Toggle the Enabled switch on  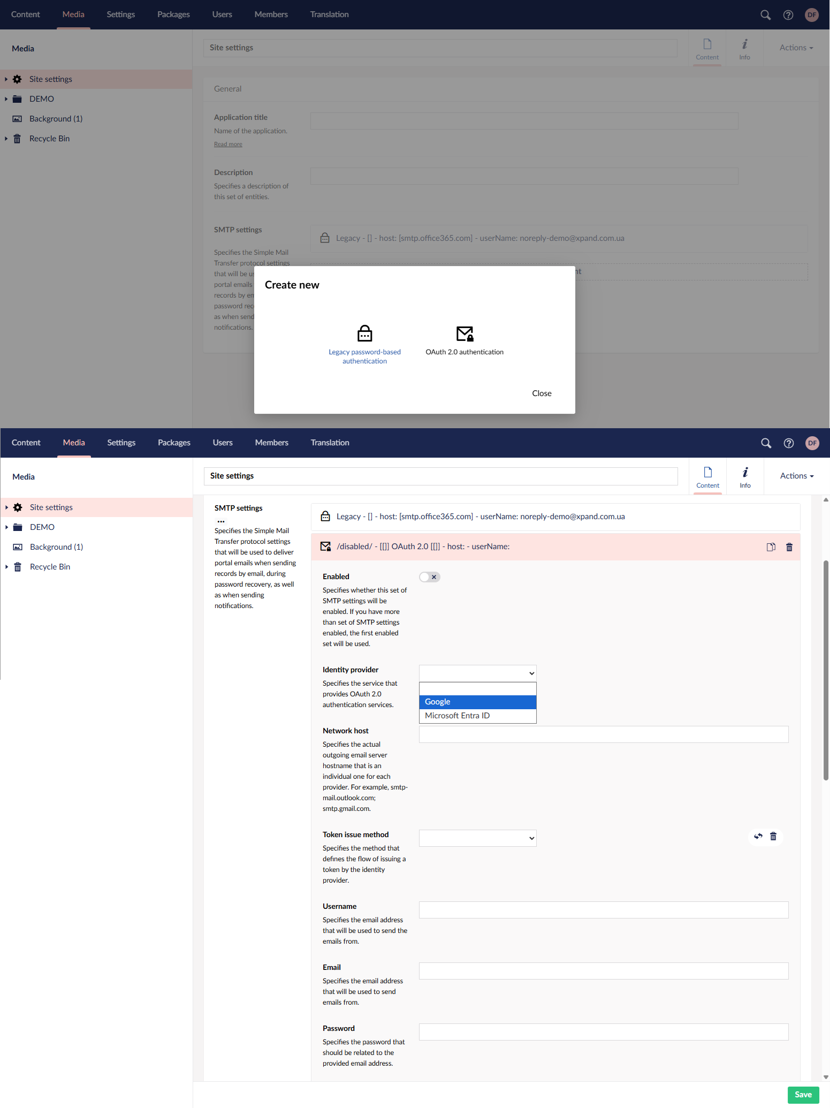(429, 577)
